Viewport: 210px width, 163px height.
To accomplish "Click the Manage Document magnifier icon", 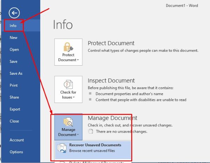I will tap(68, 123).
